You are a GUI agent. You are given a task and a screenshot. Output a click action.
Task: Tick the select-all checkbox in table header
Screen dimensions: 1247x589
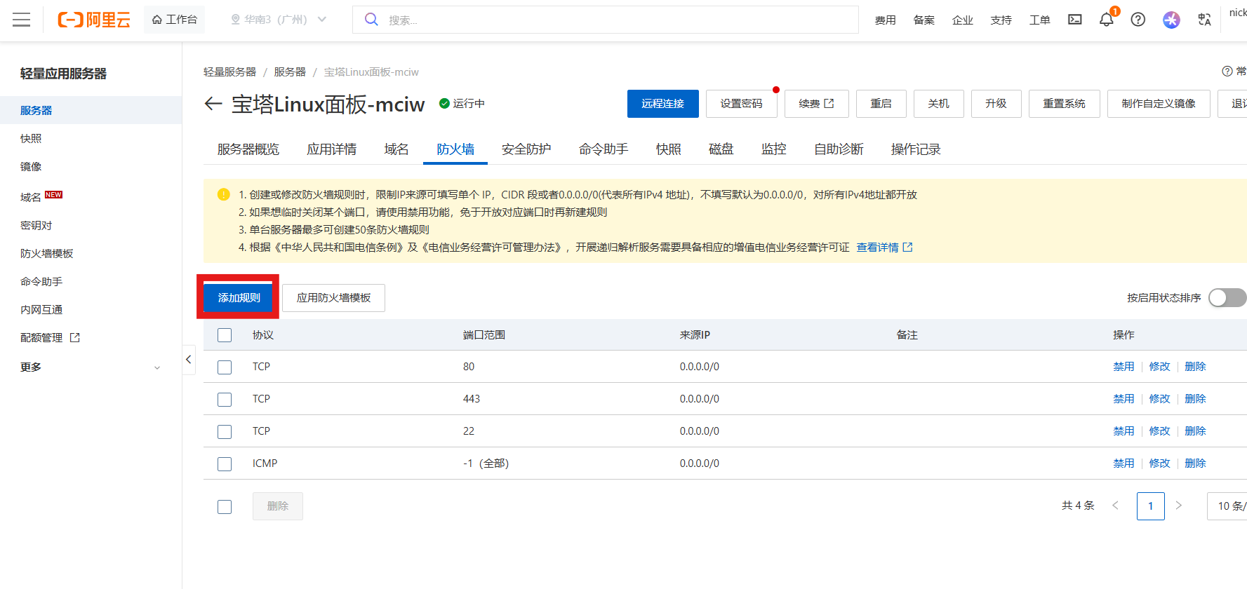tap(225, 335)
